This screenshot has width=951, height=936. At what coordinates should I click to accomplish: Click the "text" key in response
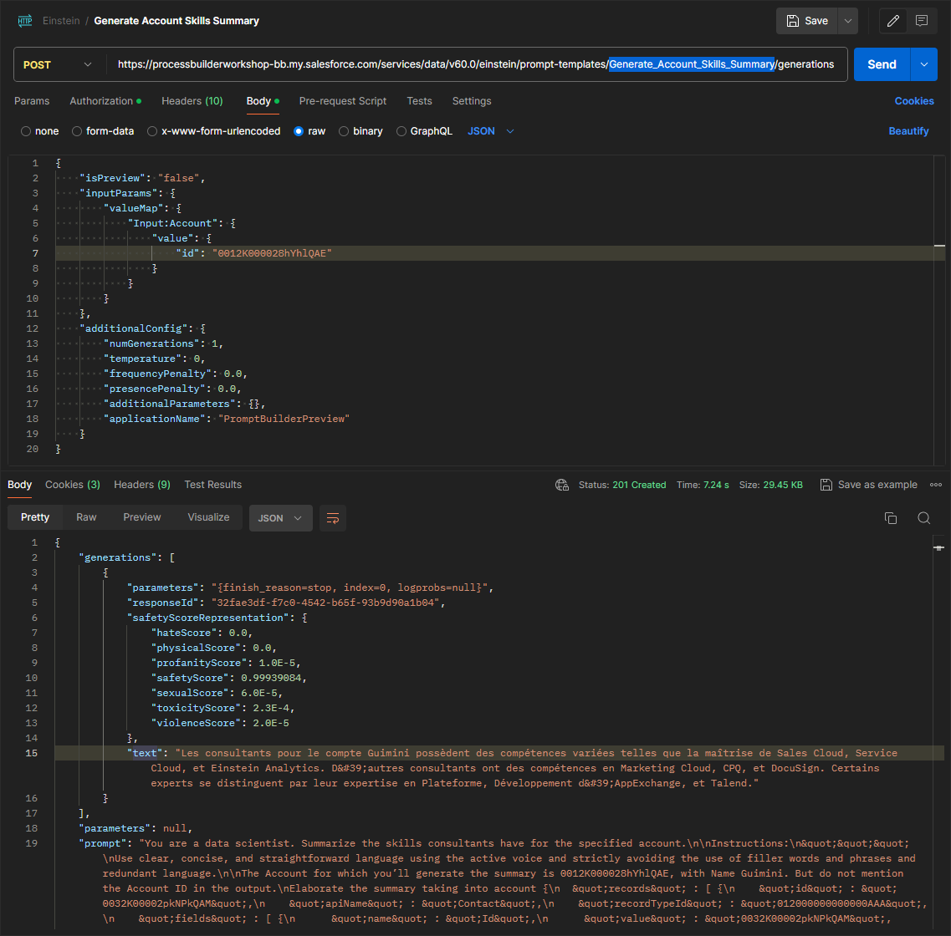coord(145,753)
